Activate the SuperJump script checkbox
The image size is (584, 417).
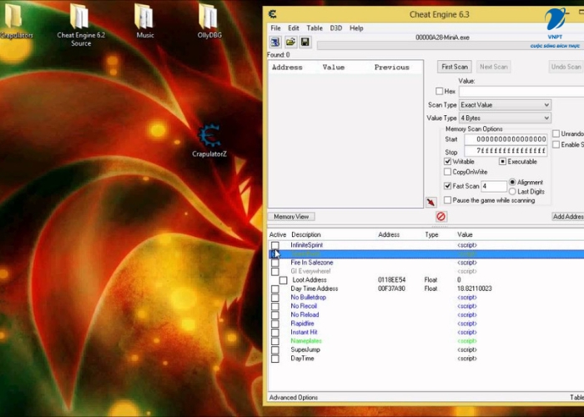pos(274,349)
